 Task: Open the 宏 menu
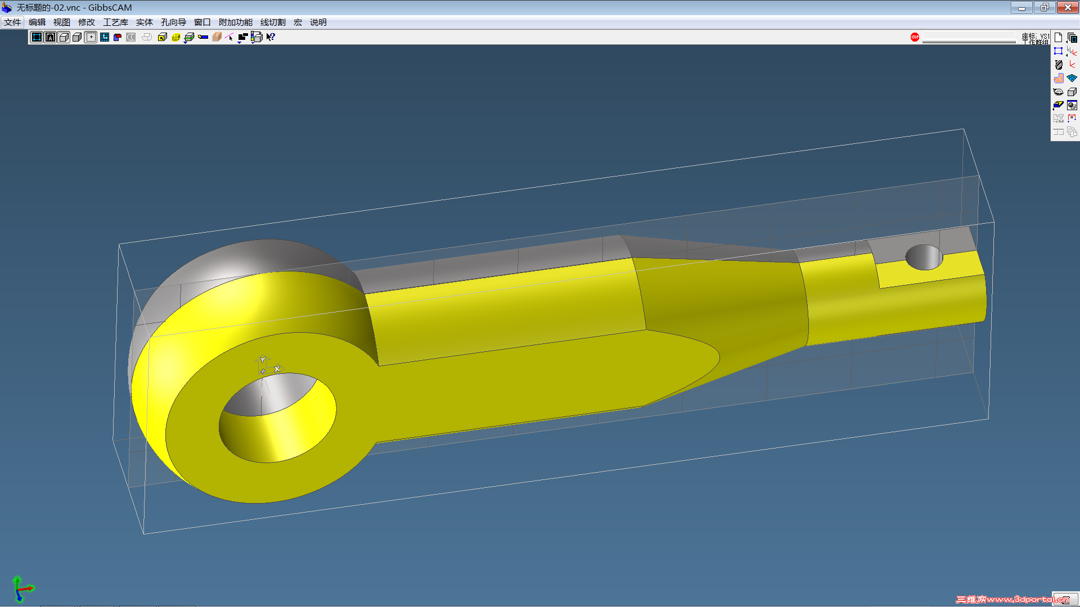point(298,22)
